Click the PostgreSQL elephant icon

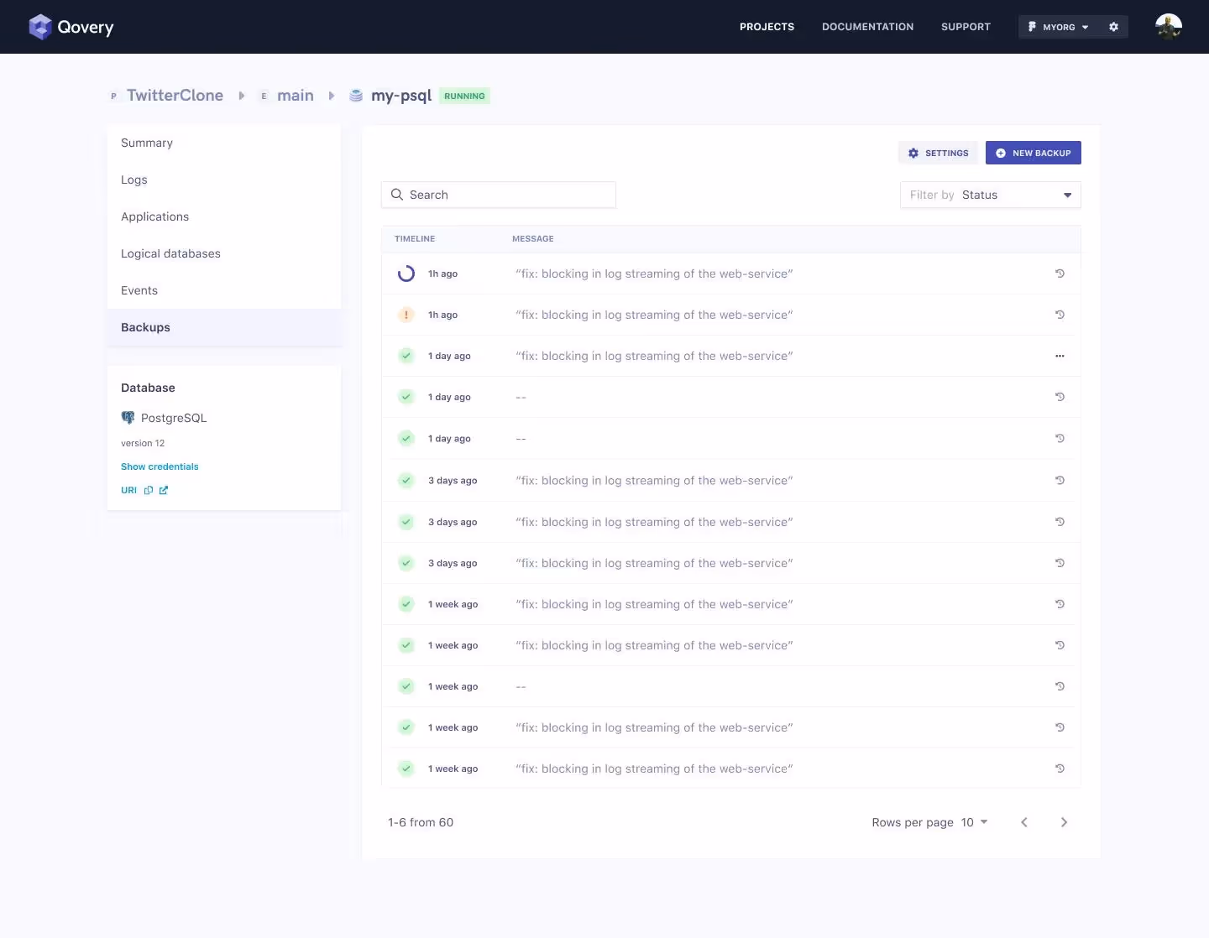coord(128,417)
